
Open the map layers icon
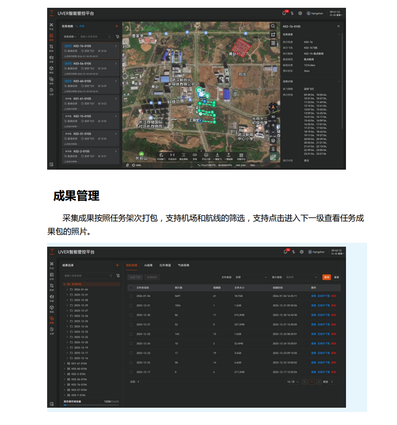click(x=273, y=140)
